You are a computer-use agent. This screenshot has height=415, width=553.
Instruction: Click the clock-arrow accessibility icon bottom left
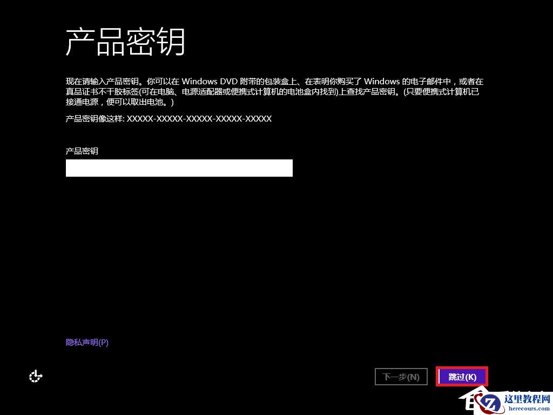click(35, 376)
